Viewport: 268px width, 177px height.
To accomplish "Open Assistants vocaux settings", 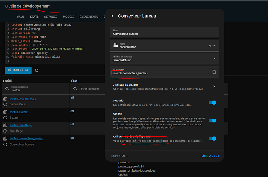I will [x=165, y=87].
